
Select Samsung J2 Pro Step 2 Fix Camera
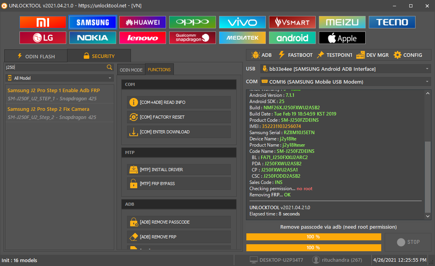59,113
